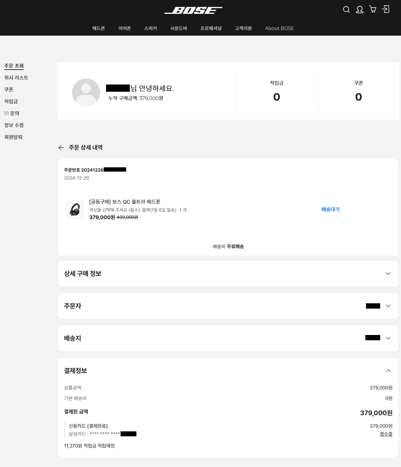The width and height of the screenshot is (401, 467).
Task: Click the 무료배송 shipping fee text
Action: (235, 247)
